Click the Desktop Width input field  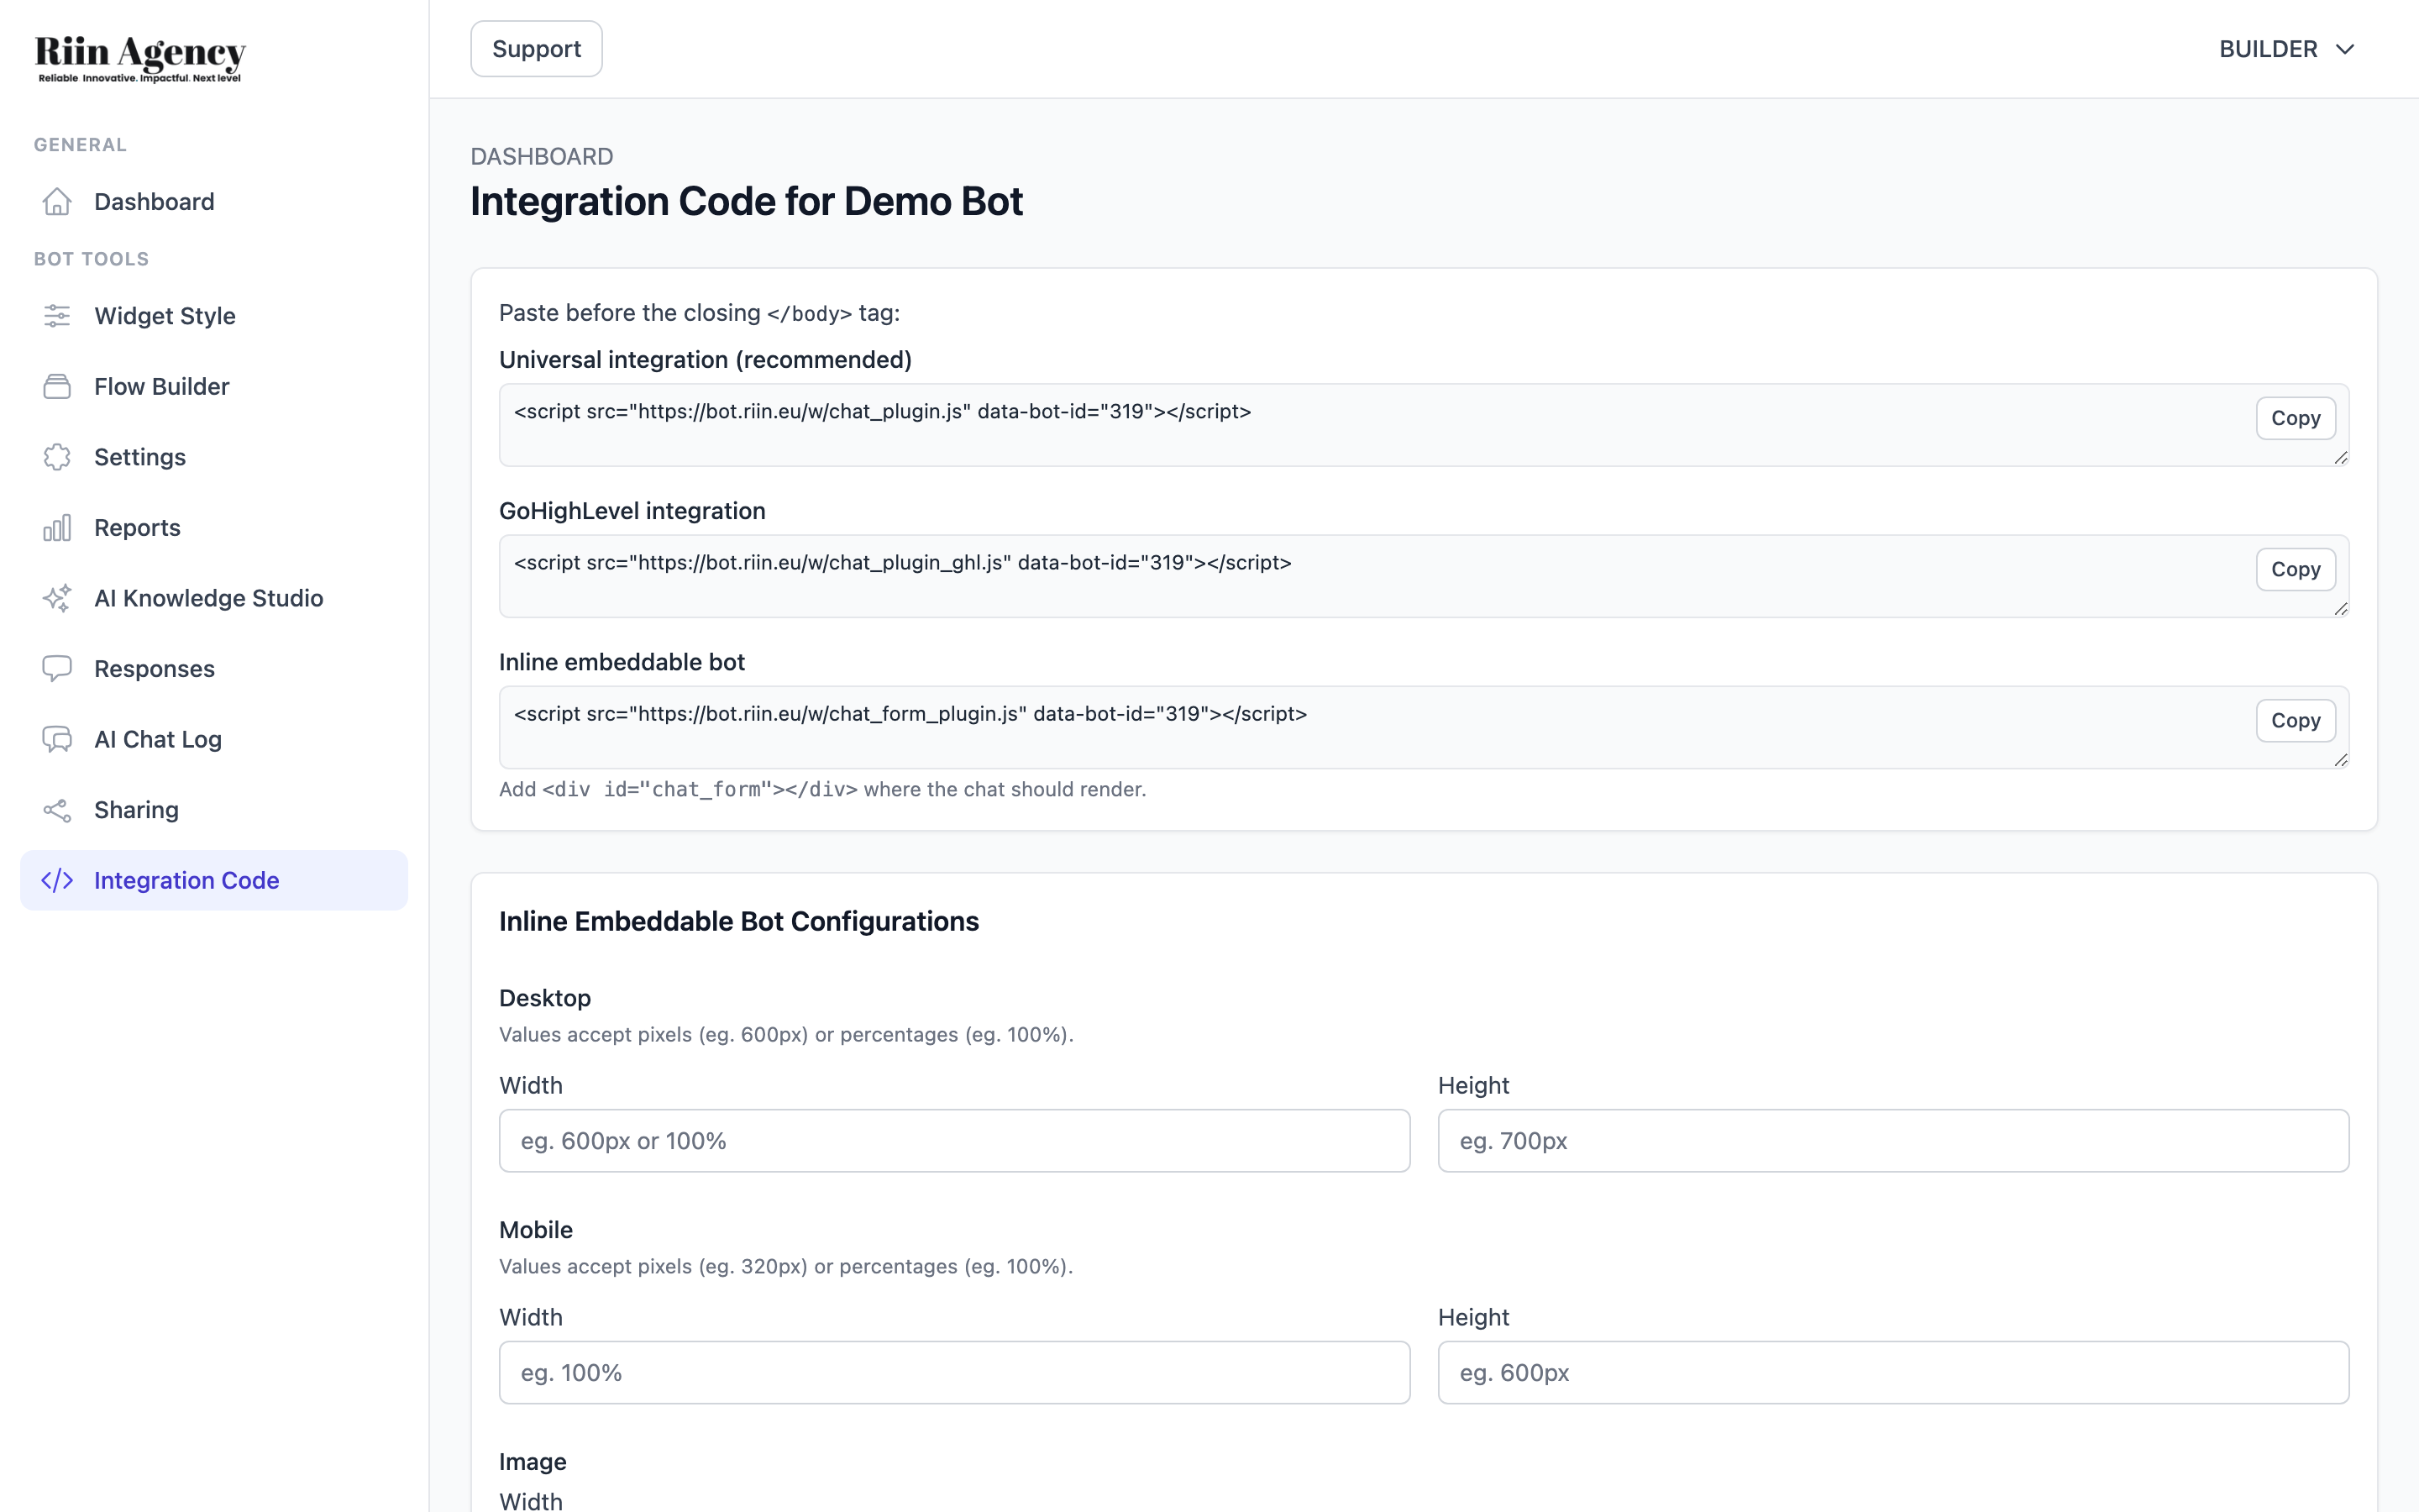[955, 1141]
